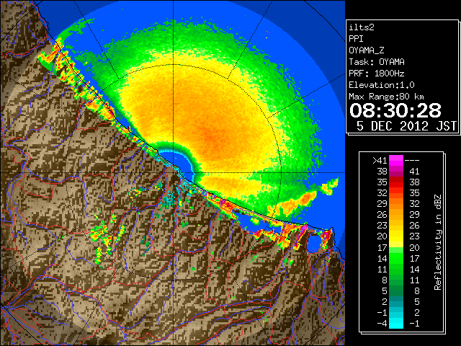
Task: Click the ">41" legend label
Action: coord(380,160)
